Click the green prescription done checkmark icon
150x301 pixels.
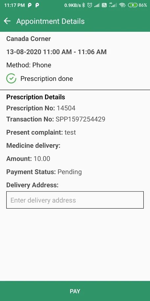point(11,79)
